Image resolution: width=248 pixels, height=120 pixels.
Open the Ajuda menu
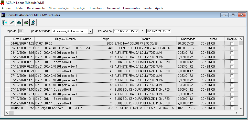pos(159,8)
